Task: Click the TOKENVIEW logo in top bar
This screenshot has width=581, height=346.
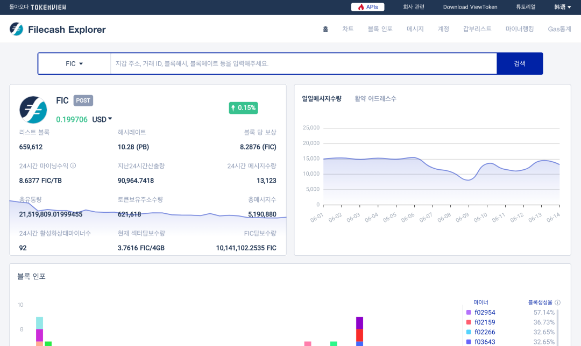Action: click(47, 7)
